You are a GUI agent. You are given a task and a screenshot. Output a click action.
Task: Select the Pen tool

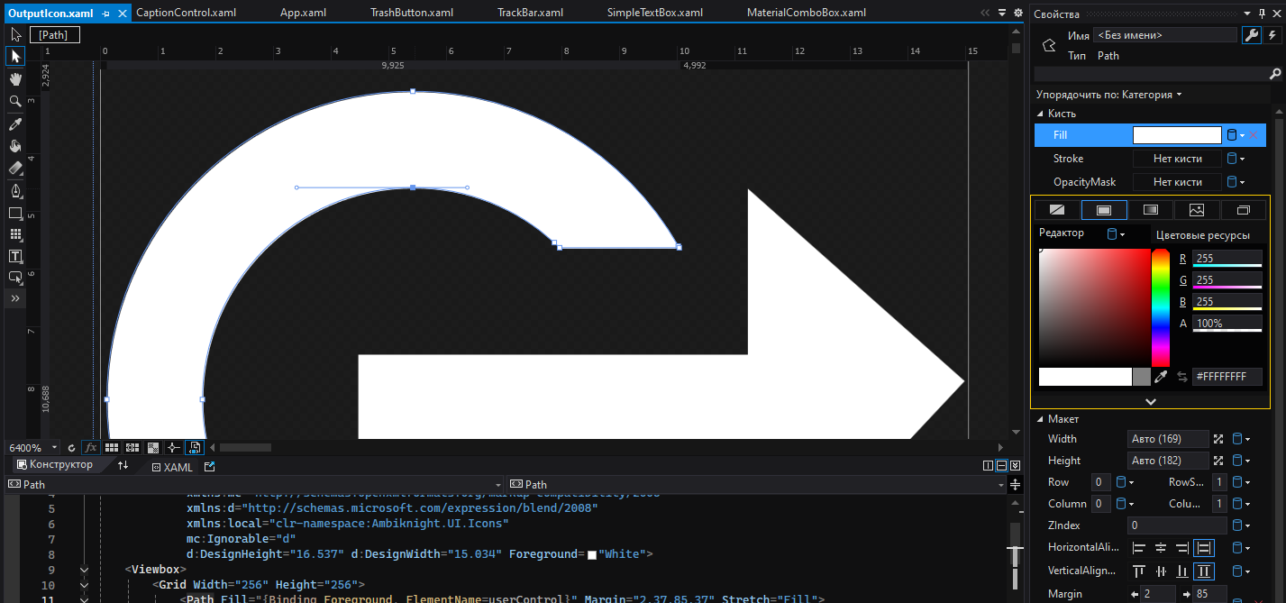pos(15,191)
